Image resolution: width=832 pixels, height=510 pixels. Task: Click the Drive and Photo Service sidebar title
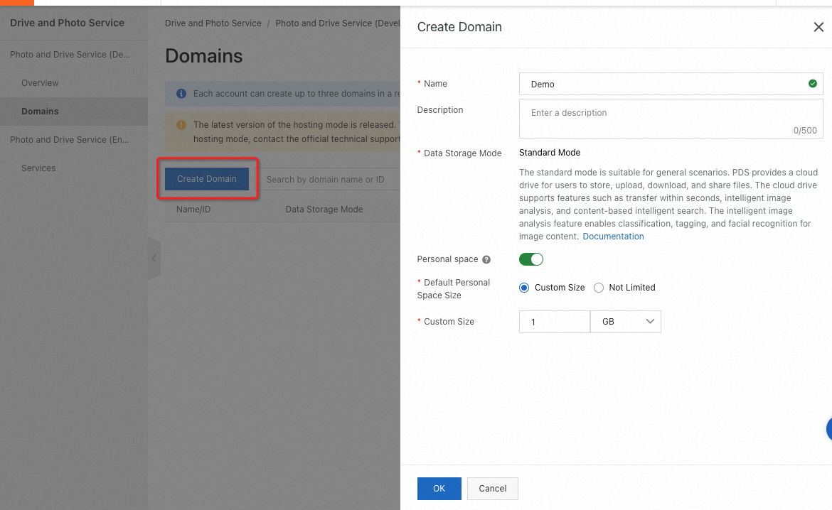[x=67, y=23]
